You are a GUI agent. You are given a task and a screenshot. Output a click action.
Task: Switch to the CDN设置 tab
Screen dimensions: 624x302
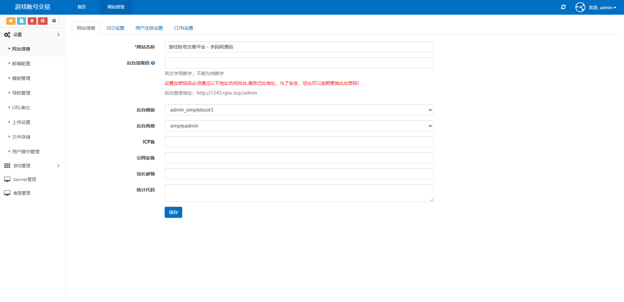coord(183,28)
